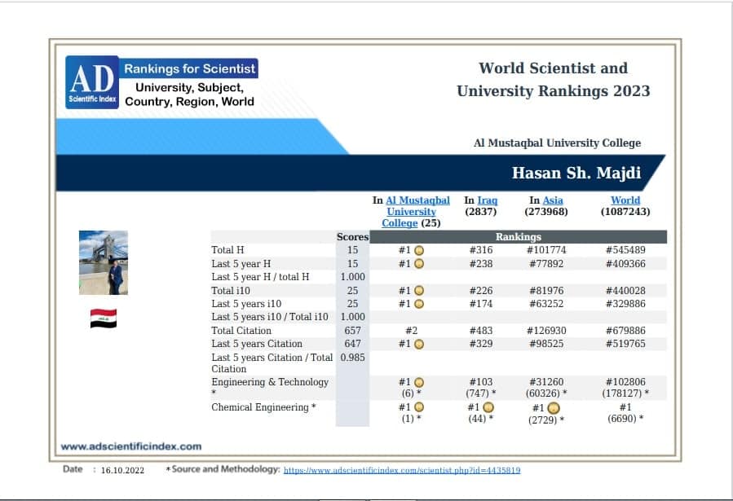Open the adscientificindex.com scientist.php source link
Viewport: 733px width, 501px height.
(x=402, y=470)
